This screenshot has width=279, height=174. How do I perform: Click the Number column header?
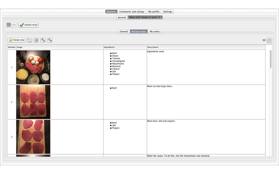tap(12, 47)
